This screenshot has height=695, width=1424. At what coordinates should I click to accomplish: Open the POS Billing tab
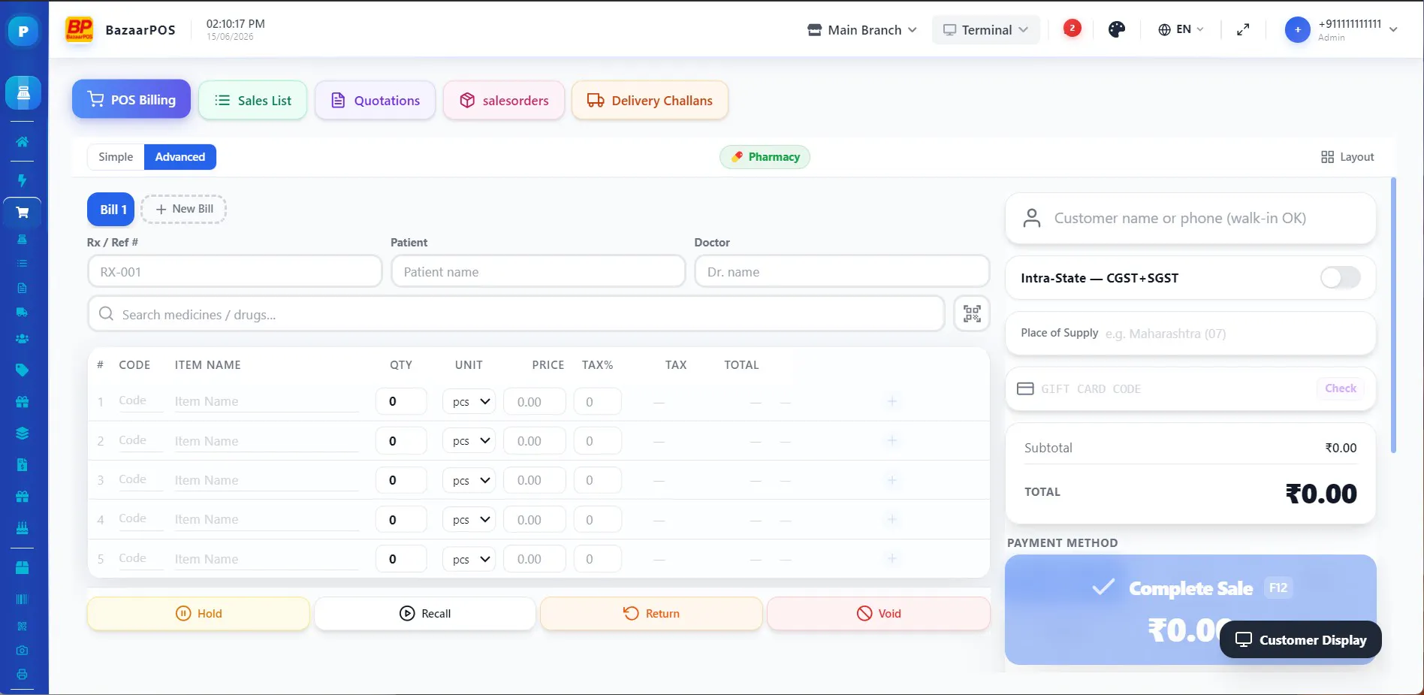[x=131, y=99]
